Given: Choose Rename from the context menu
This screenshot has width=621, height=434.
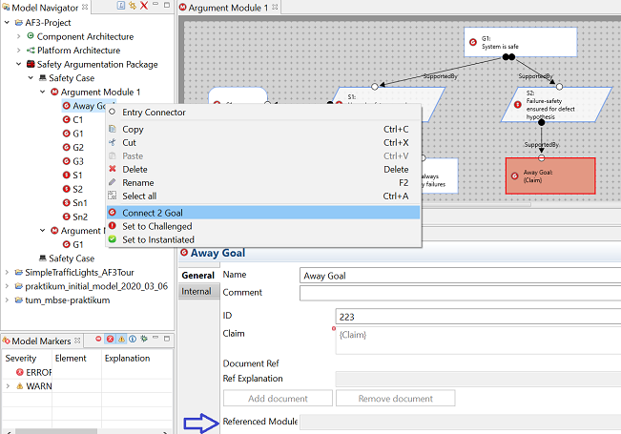Looking at the screenshot, I should tap(263, 183).
